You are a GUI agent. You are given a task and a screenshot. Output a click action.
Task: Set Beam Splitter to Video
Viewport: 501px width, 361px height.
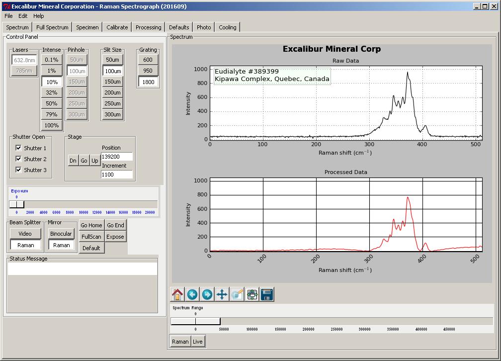point(25,234)
